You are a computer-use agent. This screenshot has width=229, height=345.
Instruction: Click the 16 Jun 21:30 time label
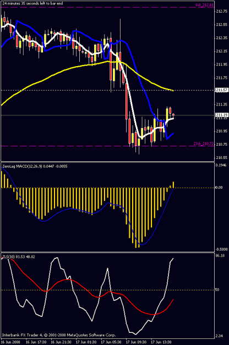pyautogui.click(x=61, y=342)
